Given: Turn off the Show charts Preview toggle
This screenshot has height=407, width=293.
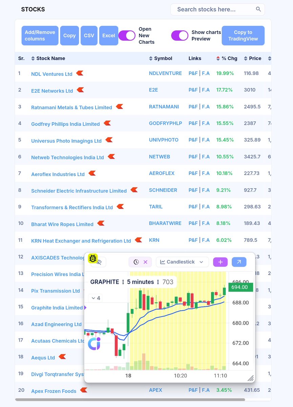Looking at the screenshot, I should 180,35.
